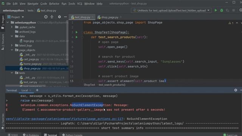Click Collapse All icon in Project panel
This screenshot has width=242, height=136.
click(x=52, y=17)
